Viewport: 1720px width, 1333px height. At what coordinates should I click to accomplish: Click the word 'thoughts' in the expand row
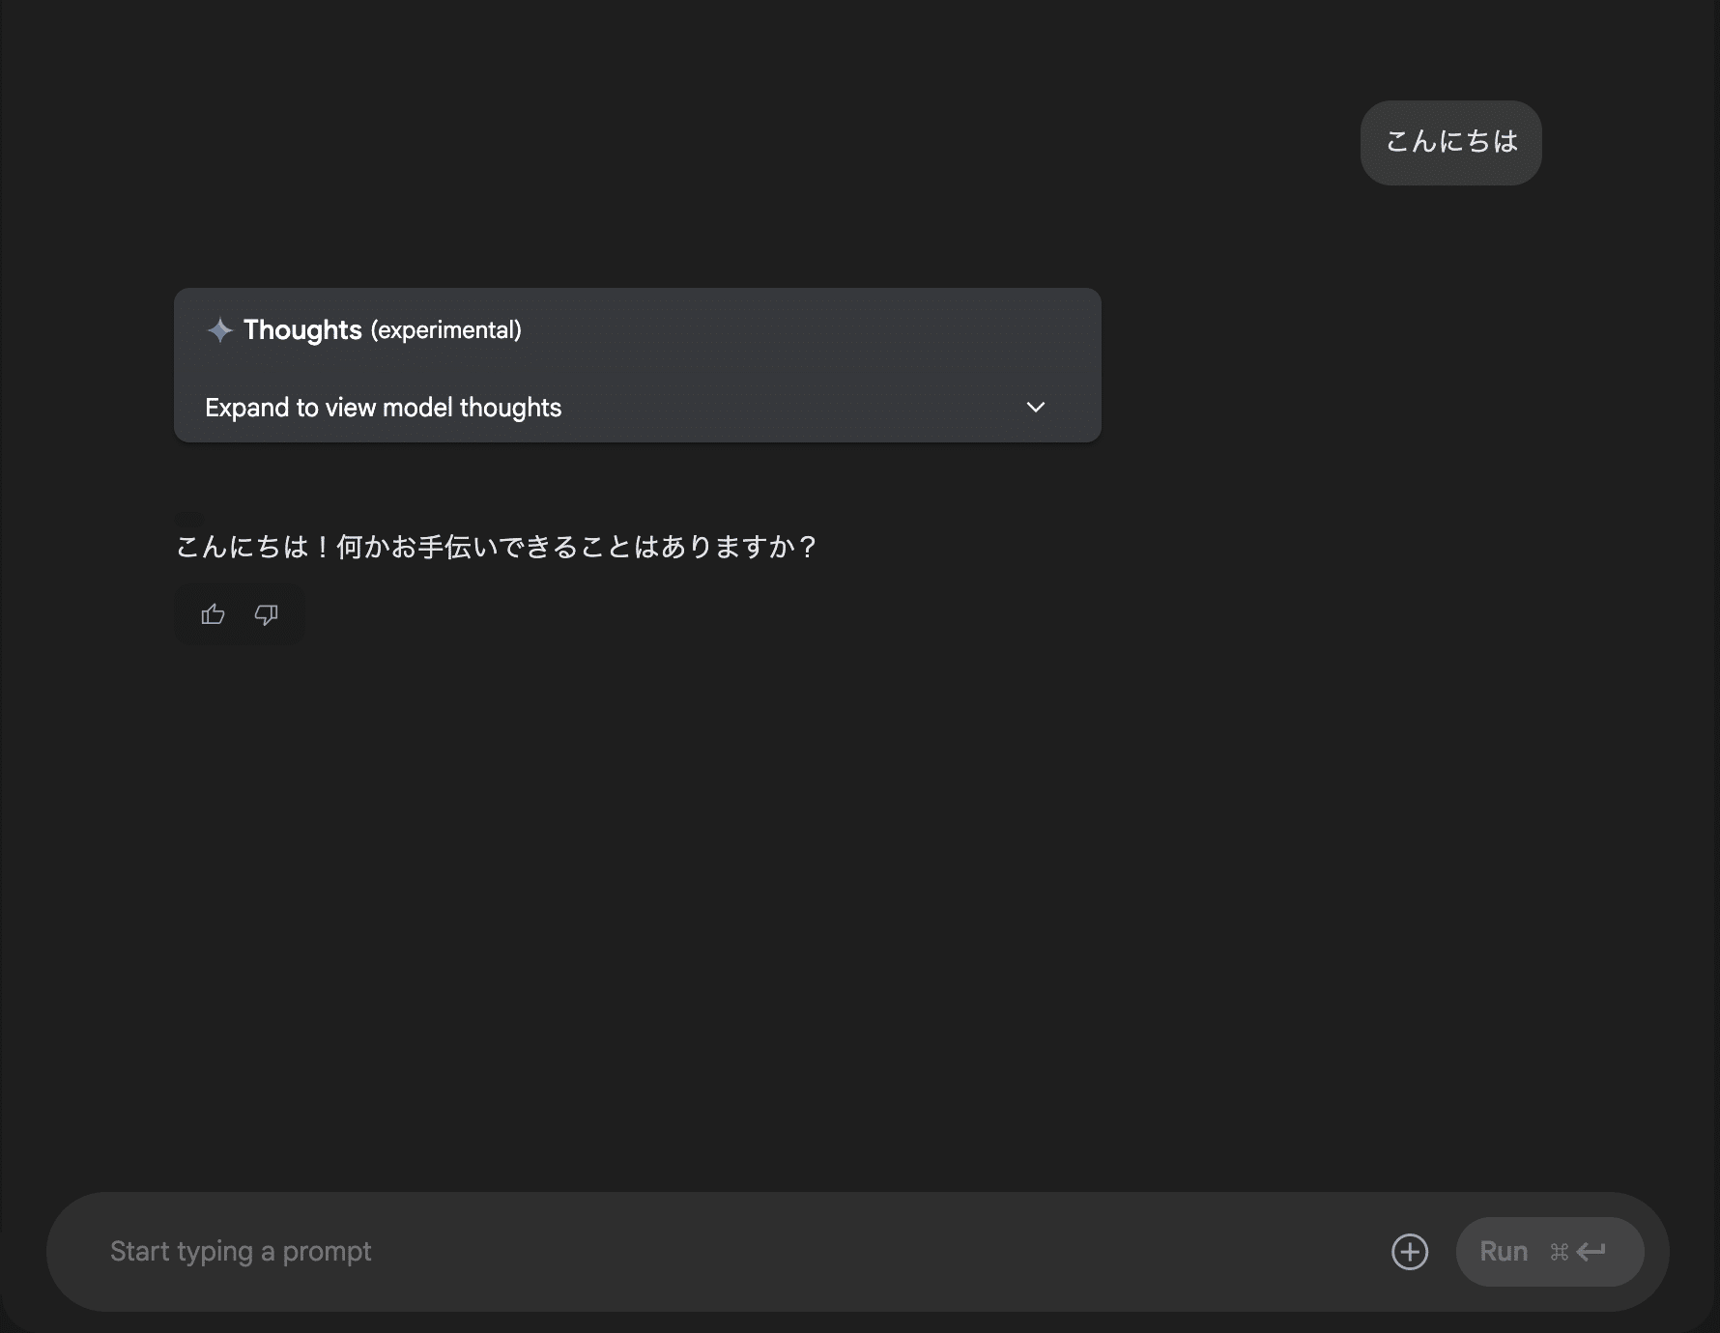pyautogui.click(x=510, y=408)
